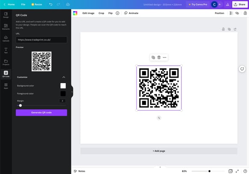Select the QR code image on the canvas
The image size is (249, 174).
click(159, 88)
